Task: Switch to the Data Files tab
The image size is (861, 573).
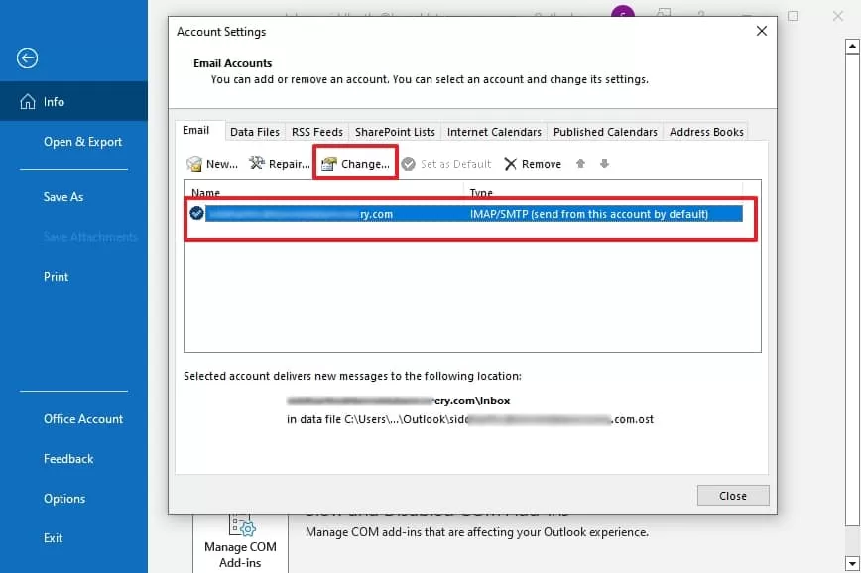Action: click(x=255, y=132)
